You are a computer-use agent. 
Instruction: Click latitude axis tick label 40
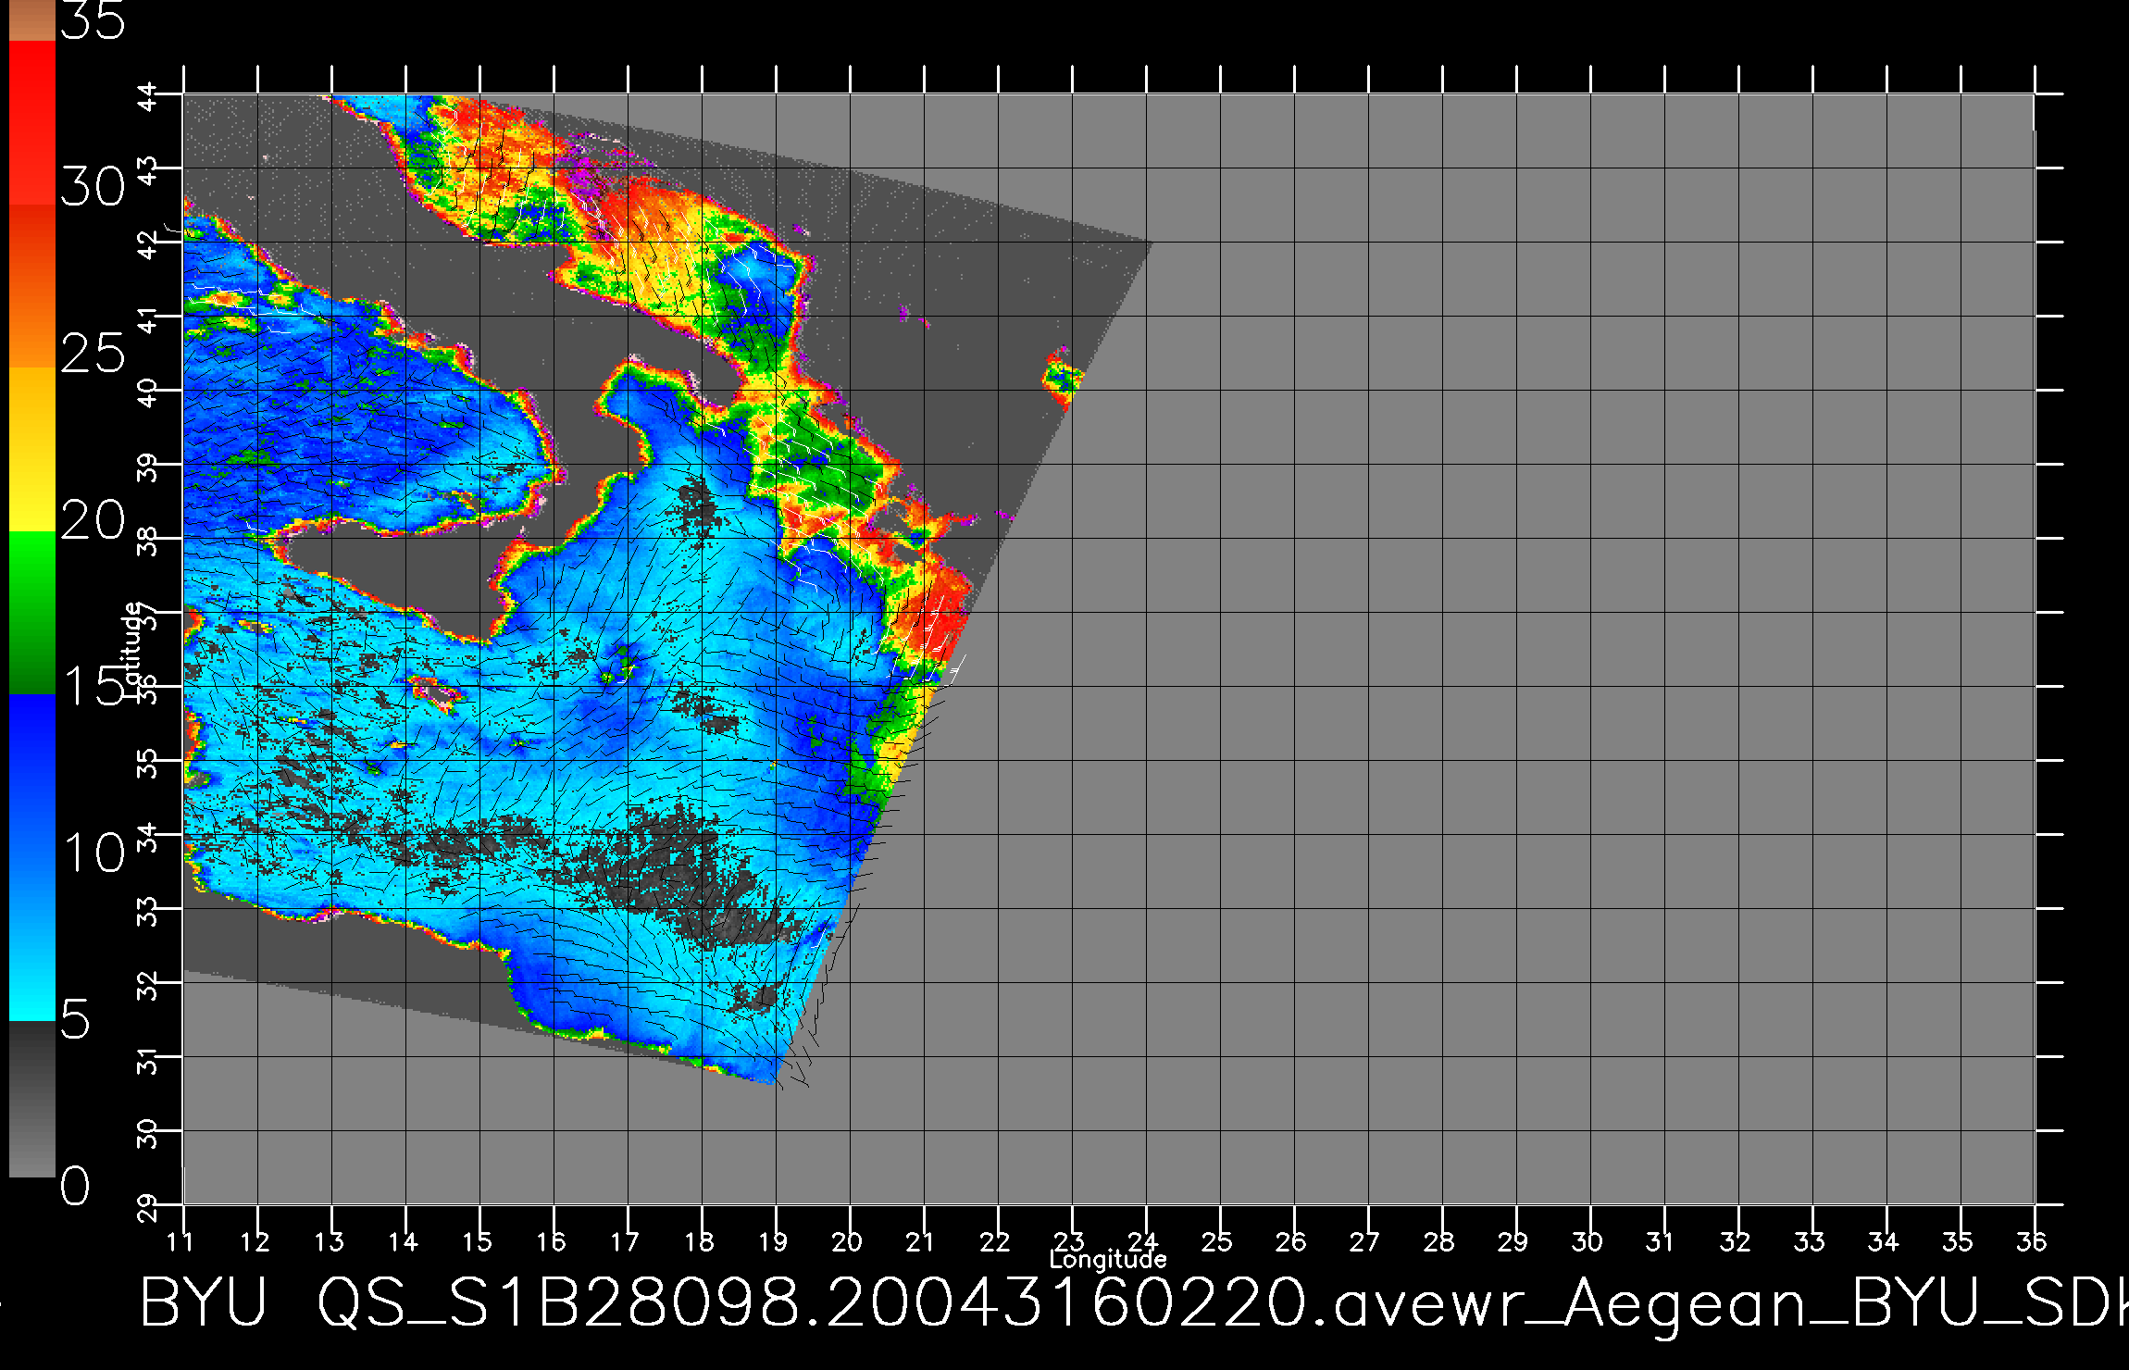[148, 392]
